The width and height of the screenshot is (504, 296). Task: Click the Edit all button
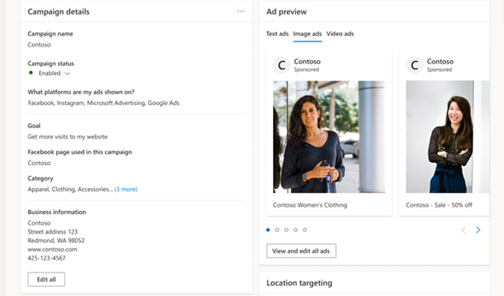pyautogui.click(x=47, y=279)
